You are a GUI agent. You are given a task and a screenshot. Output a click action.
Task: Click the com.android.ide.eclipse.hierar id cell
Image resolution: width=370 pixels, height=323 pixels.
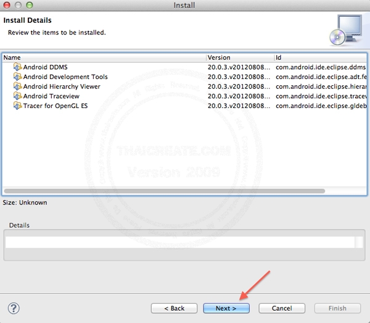click(x=321, y=86)
